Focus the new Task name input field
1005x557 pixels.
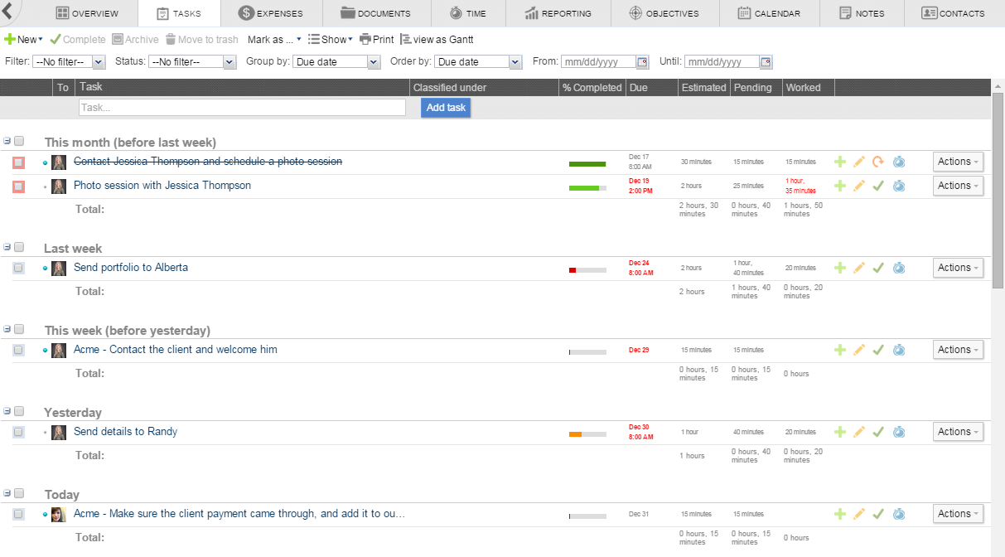point(242,108)
